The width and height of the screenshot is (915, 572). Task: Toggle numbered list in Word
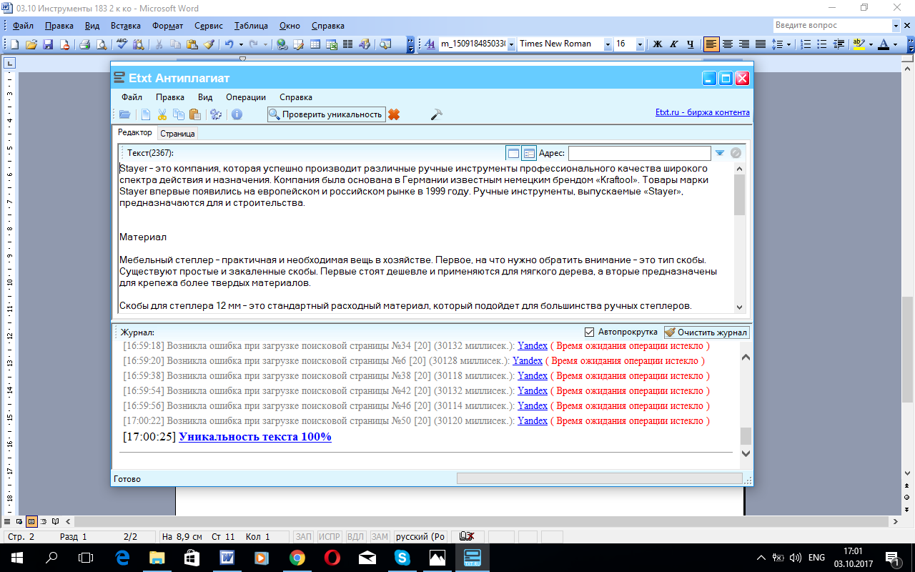(x=806, y=44)
